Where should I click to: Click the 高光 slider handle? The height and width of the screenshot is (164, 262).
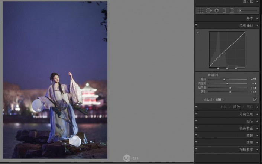[x=224, y=79]
